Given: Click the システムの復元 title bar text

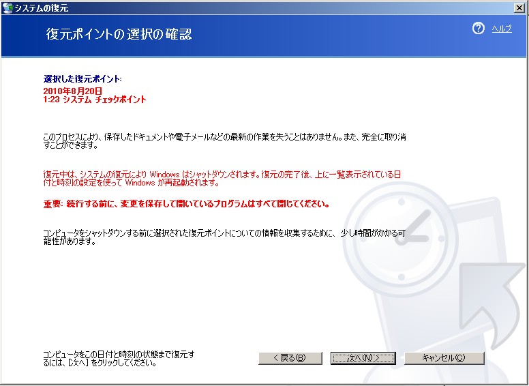Looking at the screenshot, I should click(x=41, y=8).
